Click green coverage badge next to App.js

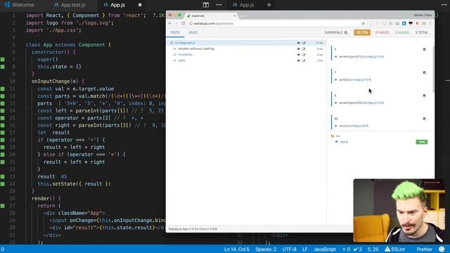click(x=421, y=142)
